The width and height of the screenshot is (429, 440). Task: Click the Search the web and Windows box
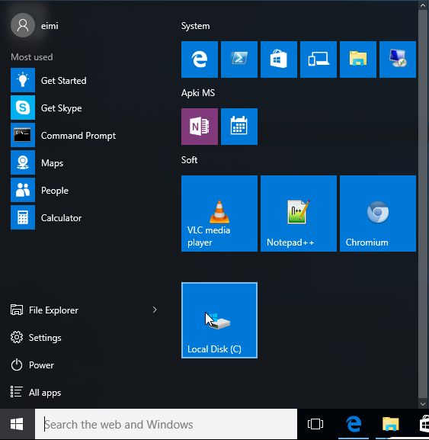(x=166, y=424)
